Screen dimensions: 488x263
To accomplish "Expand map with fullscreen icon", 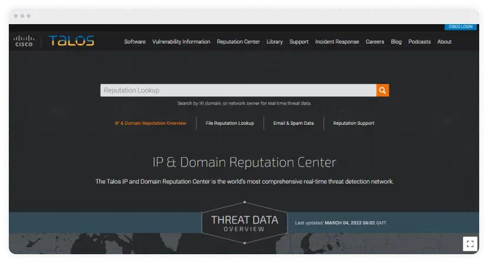I will tap(470, 244).
